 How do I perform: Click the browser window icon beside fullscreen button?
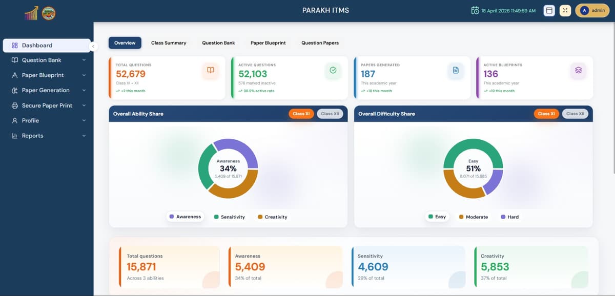pos(548,10)
